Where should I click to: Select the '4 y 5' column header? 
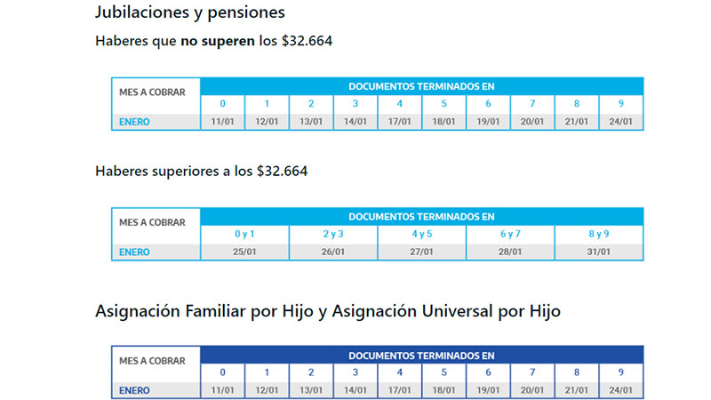tap(422, 234)
